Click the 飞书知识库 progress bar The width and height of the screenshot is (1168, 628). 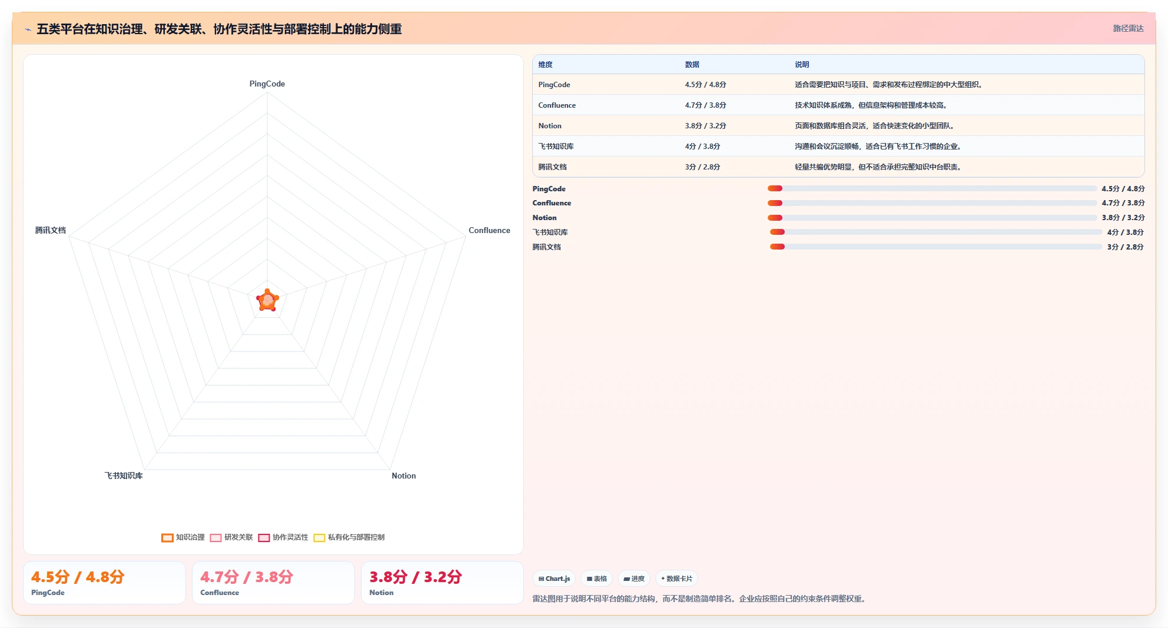tap(935, 232)
